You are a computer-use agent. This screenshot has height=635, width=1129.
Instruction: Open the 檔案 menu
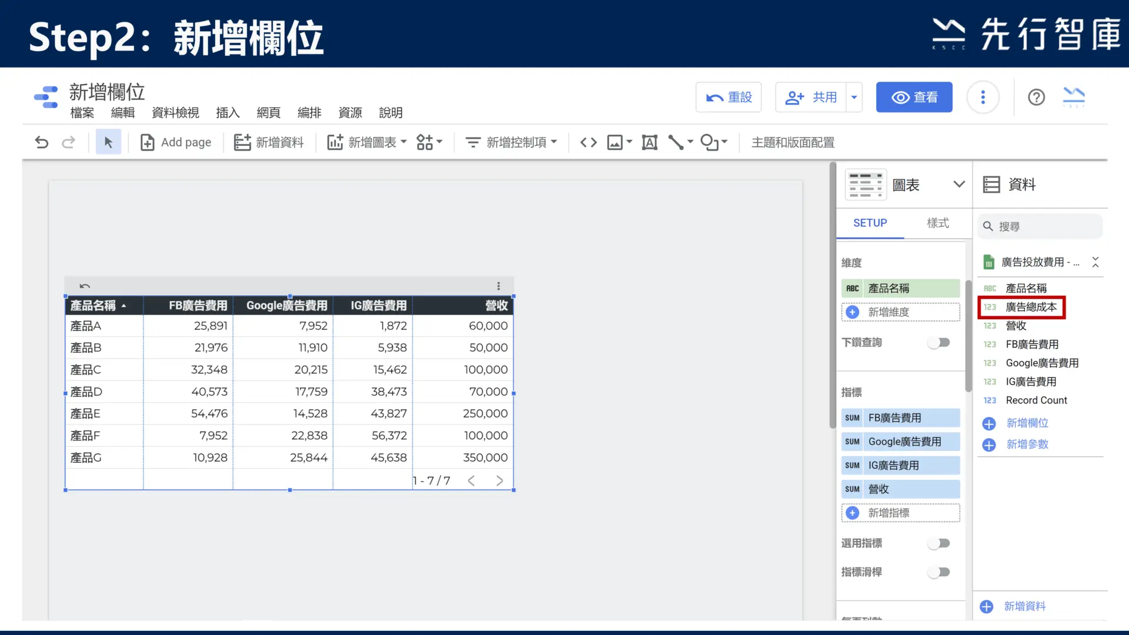[82, 113]
